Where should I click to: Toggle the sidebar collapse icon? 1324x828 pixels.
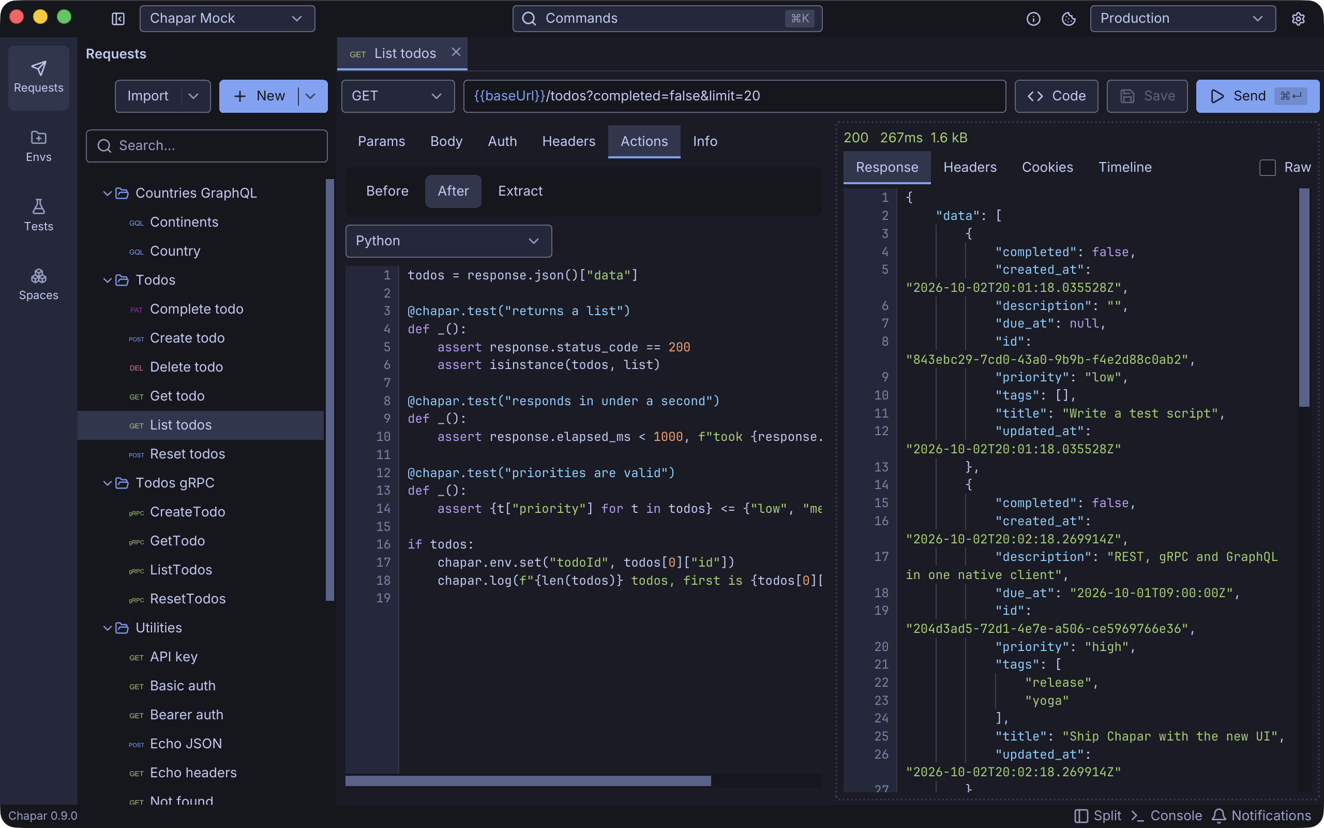118,19
